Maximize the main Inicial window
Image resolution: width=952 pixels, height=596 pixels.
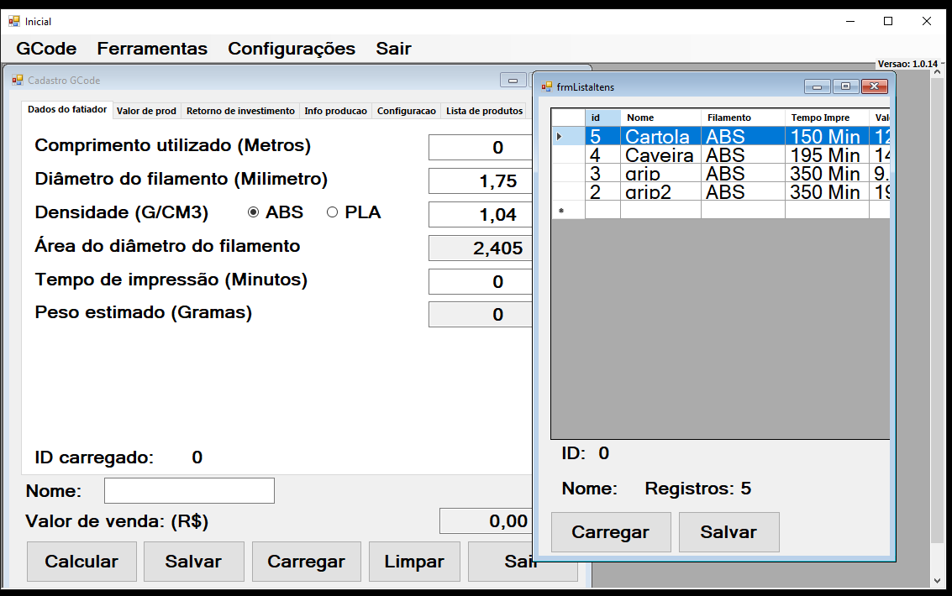coord(887,21)
